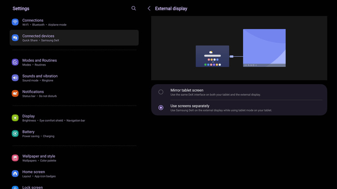Tap the Connections Wi-Fi icon
Image resolution: width=337 pixels, height=189 pixels.
click(15, 22)
